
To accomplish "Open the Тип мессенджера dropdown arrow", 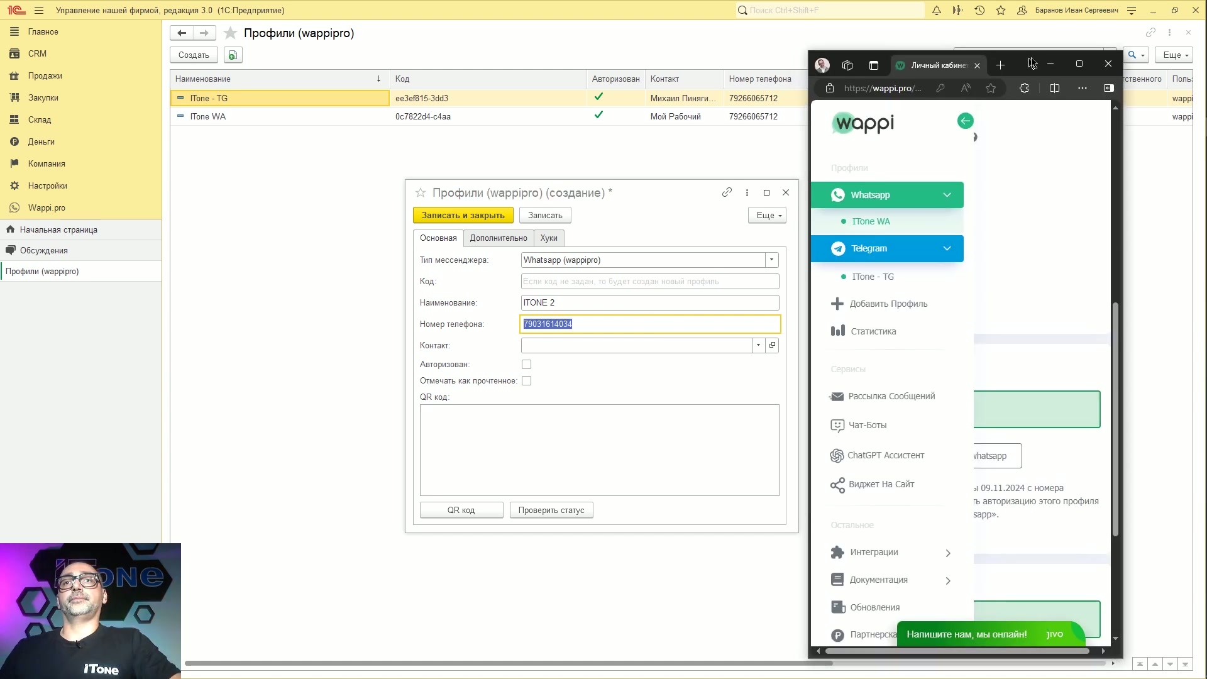I will (771, 260).
